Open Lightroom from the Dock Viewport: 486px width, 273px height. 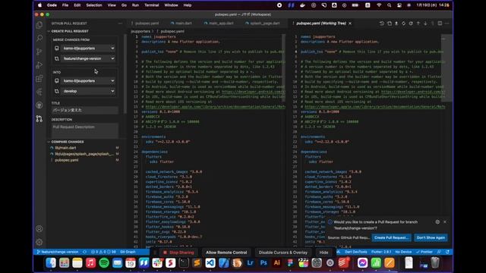coord(250,263)
